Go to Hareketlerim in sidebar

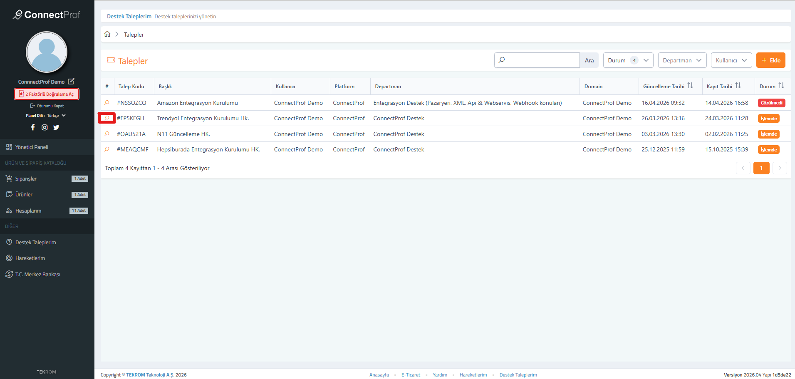tap(30, 258)
